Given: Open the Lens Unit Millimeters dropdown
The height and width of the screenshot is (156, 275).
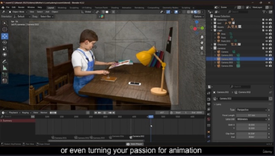Looking at the screenshot, I should coord(251,119).
